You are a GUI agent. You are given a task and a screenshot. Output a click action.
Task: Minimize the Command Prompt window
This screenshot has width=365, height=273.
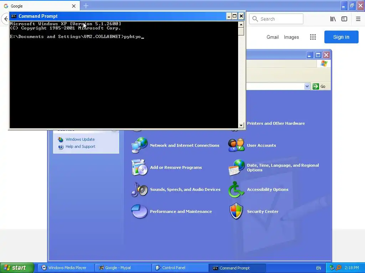[229, 16]
